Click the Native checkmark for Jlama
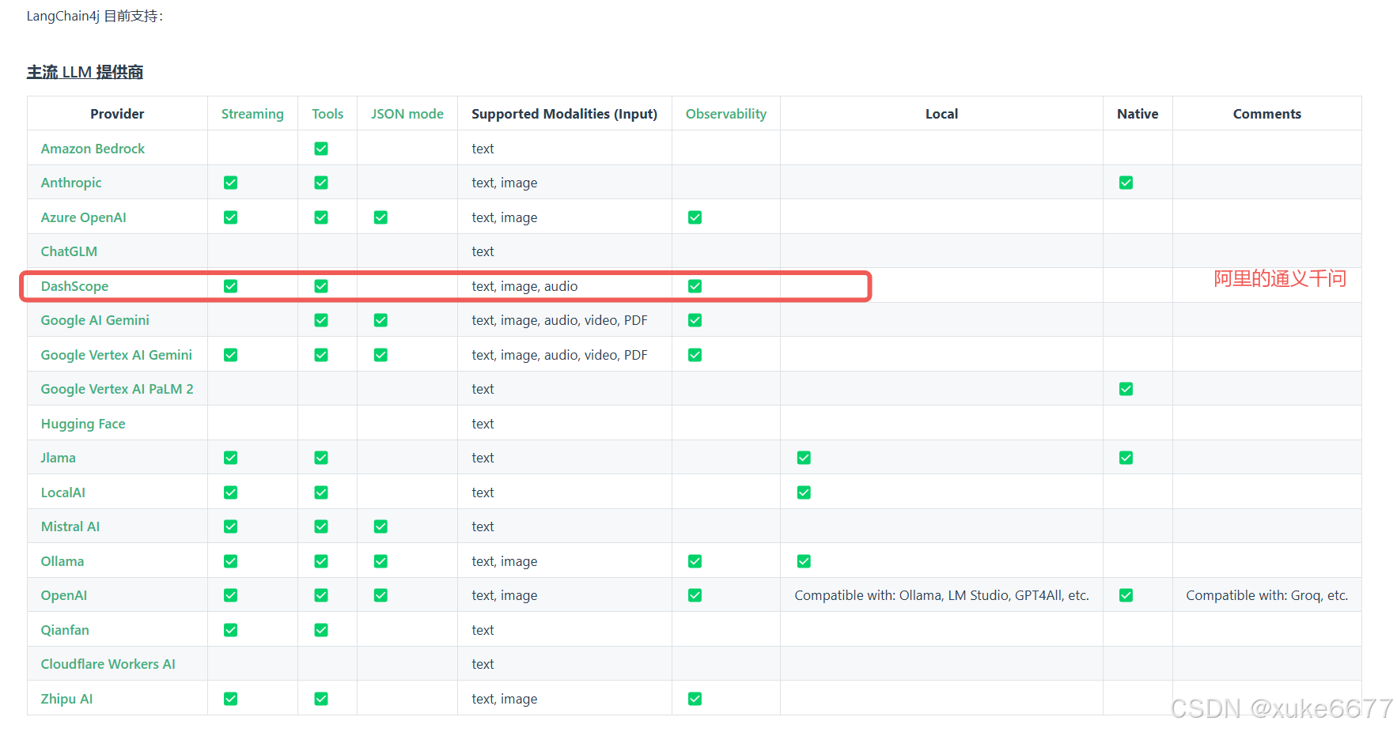The height and width of the screenshot is (732, 1397). click(x=1126, y=457)
